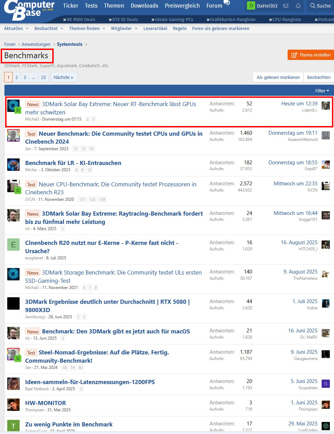Image resolution: width=334 pixels, height=434 pixels.
Task: Open DaHell63 user account menu
Action: 263,6
